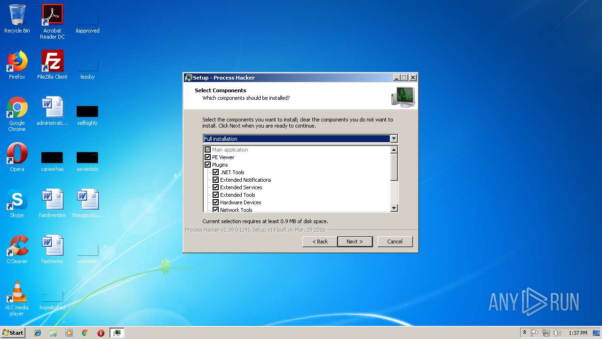The height and width of the screenshot is (339, 602).
Task: Open the Opera desktop shortcut
Action: point(17,158)
